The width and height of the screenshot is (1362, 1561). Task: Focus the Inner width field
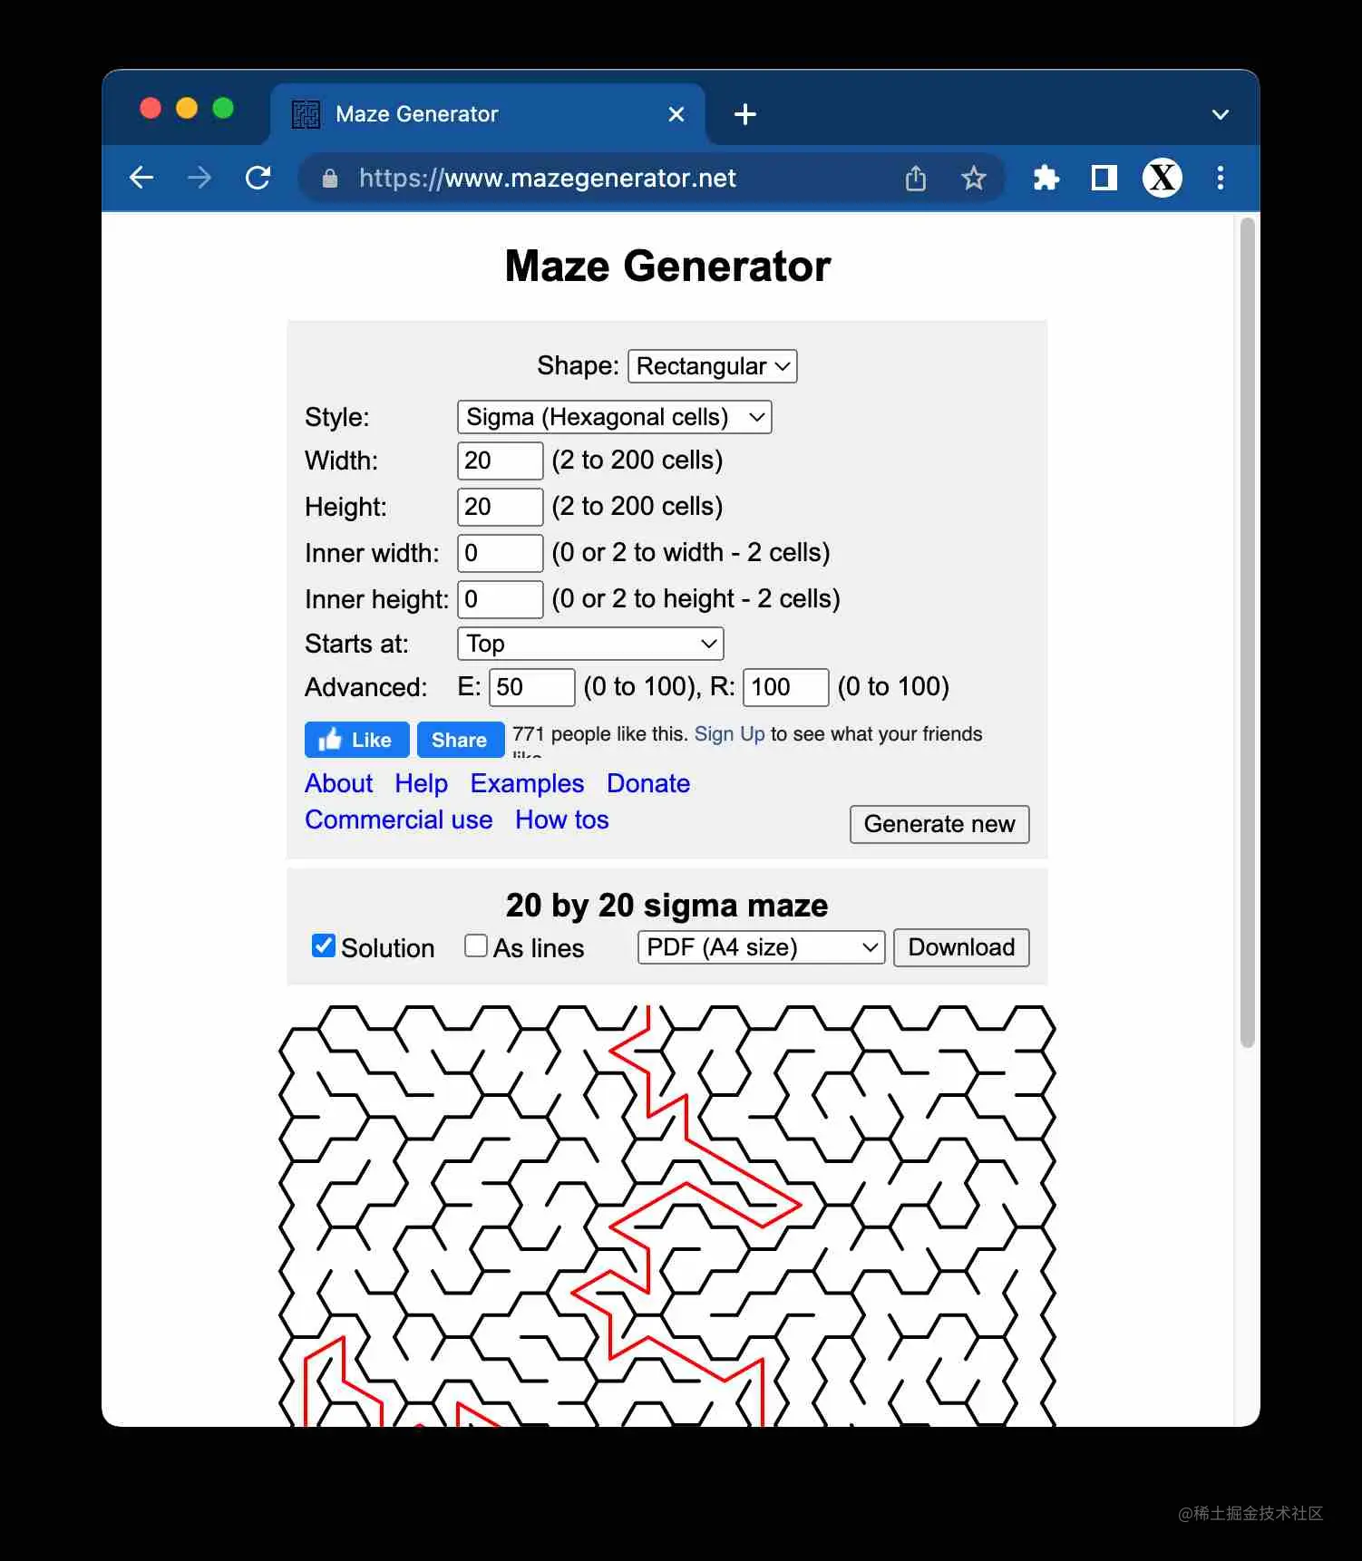[501, 553]
